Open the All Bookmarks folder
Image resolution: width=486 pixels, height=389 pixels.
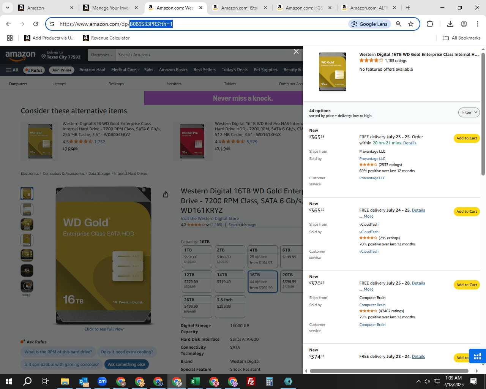(462, 38)
